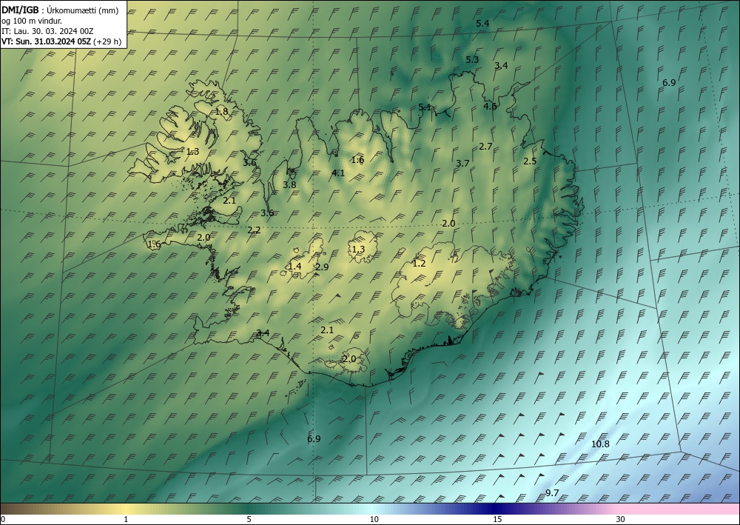Click the 3.4 value beside the 5.3
This screenshot has width=740, height=525.
point(501,66)
